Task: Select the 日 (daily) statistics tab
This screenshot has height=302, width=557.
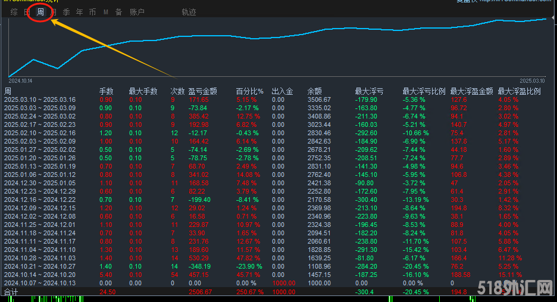Action: click(26, 12)
